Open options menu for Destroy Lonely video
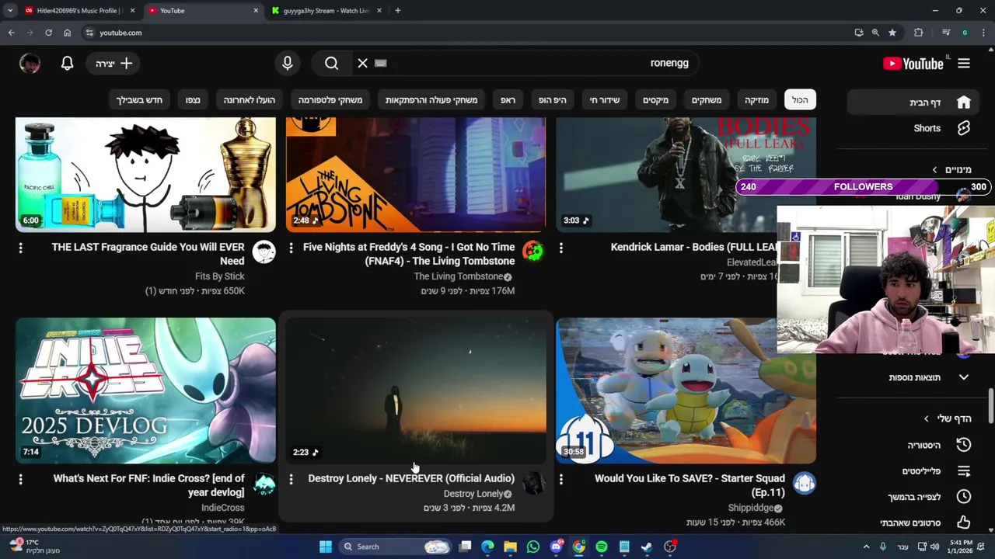The height and width of the screenshot is (559, 995). (x=291, y=479)
